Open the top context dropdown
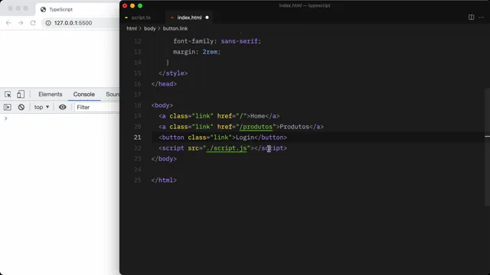This screenshot has height=275, width=490. point(41,107)
